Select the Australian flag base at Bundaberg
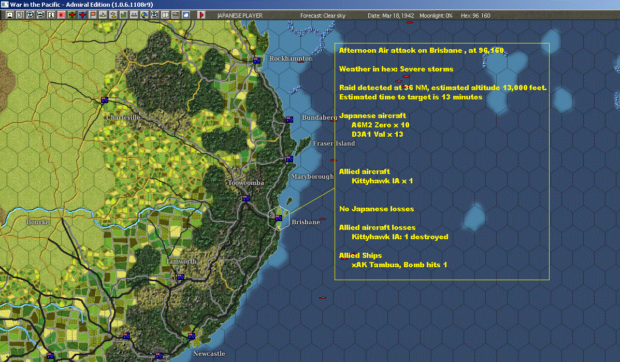The image size is (620, 362). pos(290,119)
